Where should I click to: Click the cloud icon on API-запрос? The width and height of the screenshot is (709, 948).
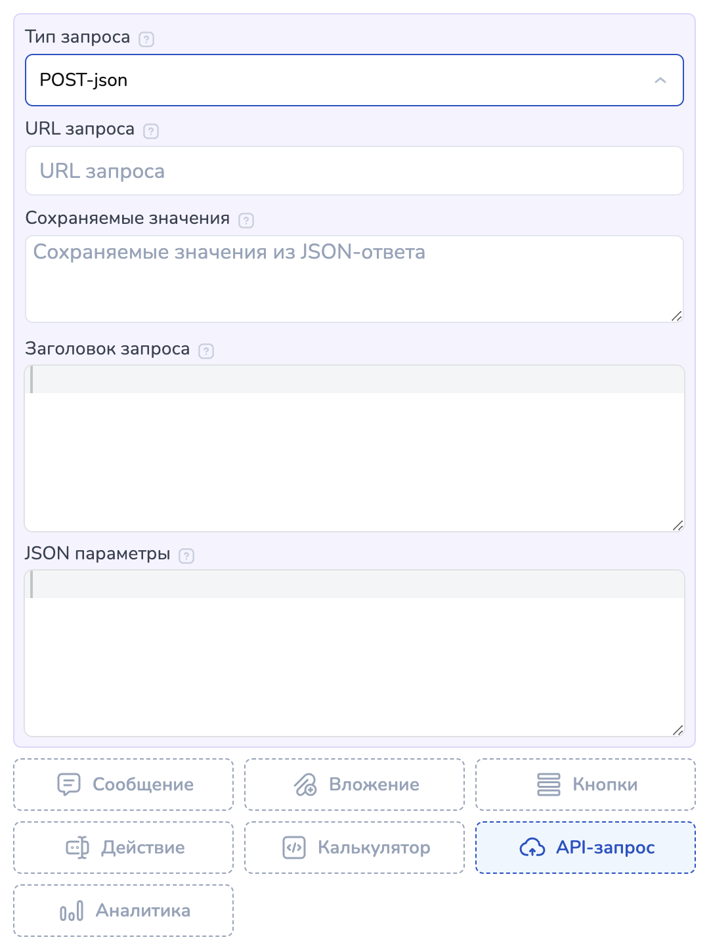click(532, 848)
